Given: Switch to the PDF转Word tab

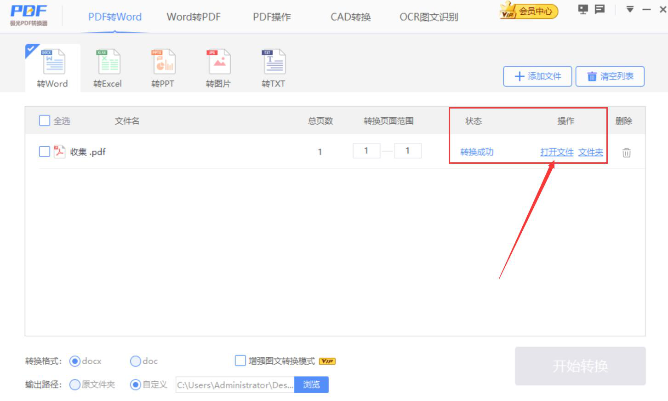Looking at the screenshot, I should 115,17.
